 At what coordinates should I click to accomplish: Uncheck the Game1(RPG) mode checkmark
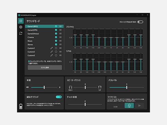pyautogui.click(x=56, y=26)
